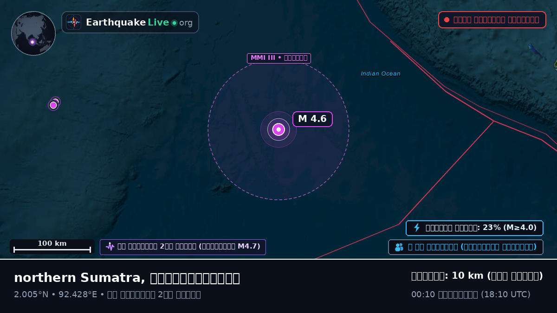Click the people icon in the blue badge

tap(399, 247)
